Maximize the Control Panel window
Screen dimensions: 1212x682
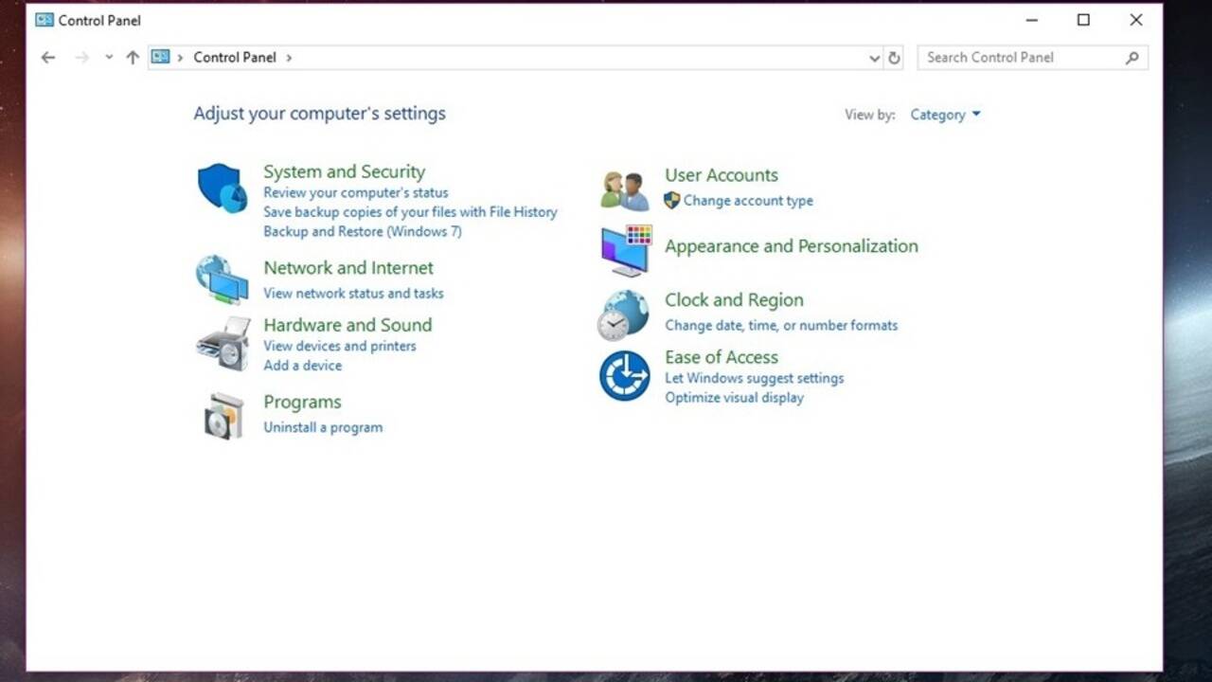[1083, 20]
